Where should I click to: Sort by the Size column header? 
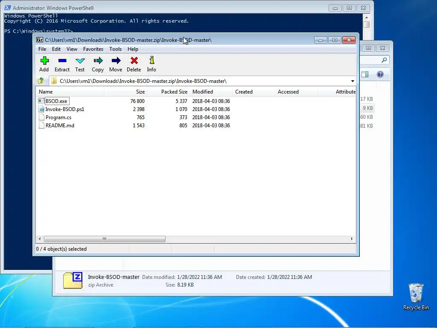point(126,92)
